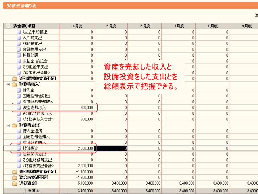Click the document icon beside 資産売却収入
Screen dimensions: 258x194
pos(19,108)
